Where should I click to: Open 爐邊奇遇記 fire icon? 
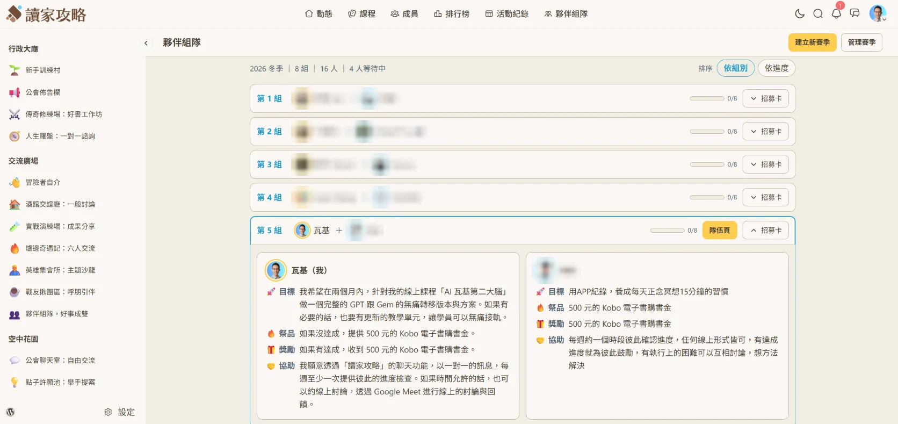pyautogui.click(x=15, y=248)
